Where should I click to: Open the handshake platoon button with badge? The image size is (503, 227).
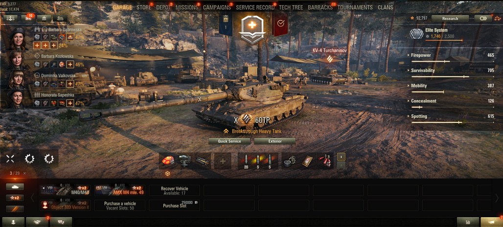[37, 222]
